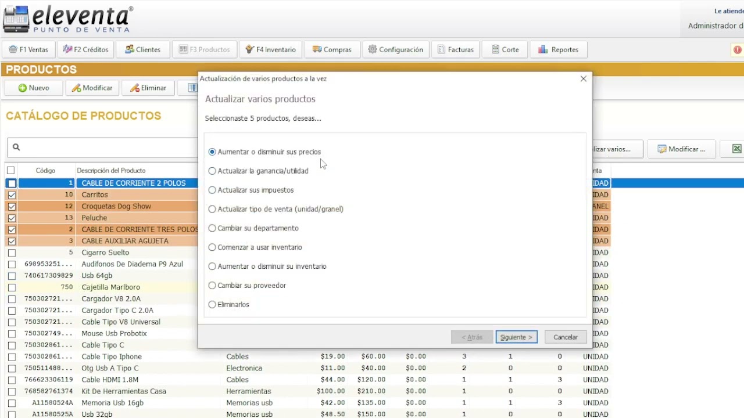Uncheck the Peluche product checkbox
This screenshot has height=418, width=744.
point(12,218)
